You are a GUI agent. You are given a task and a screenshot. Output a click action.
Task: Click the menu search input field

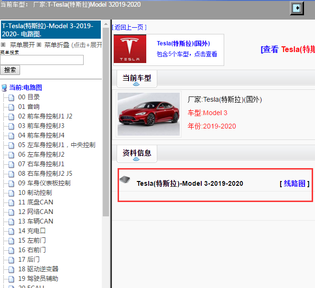pos(42,60)
